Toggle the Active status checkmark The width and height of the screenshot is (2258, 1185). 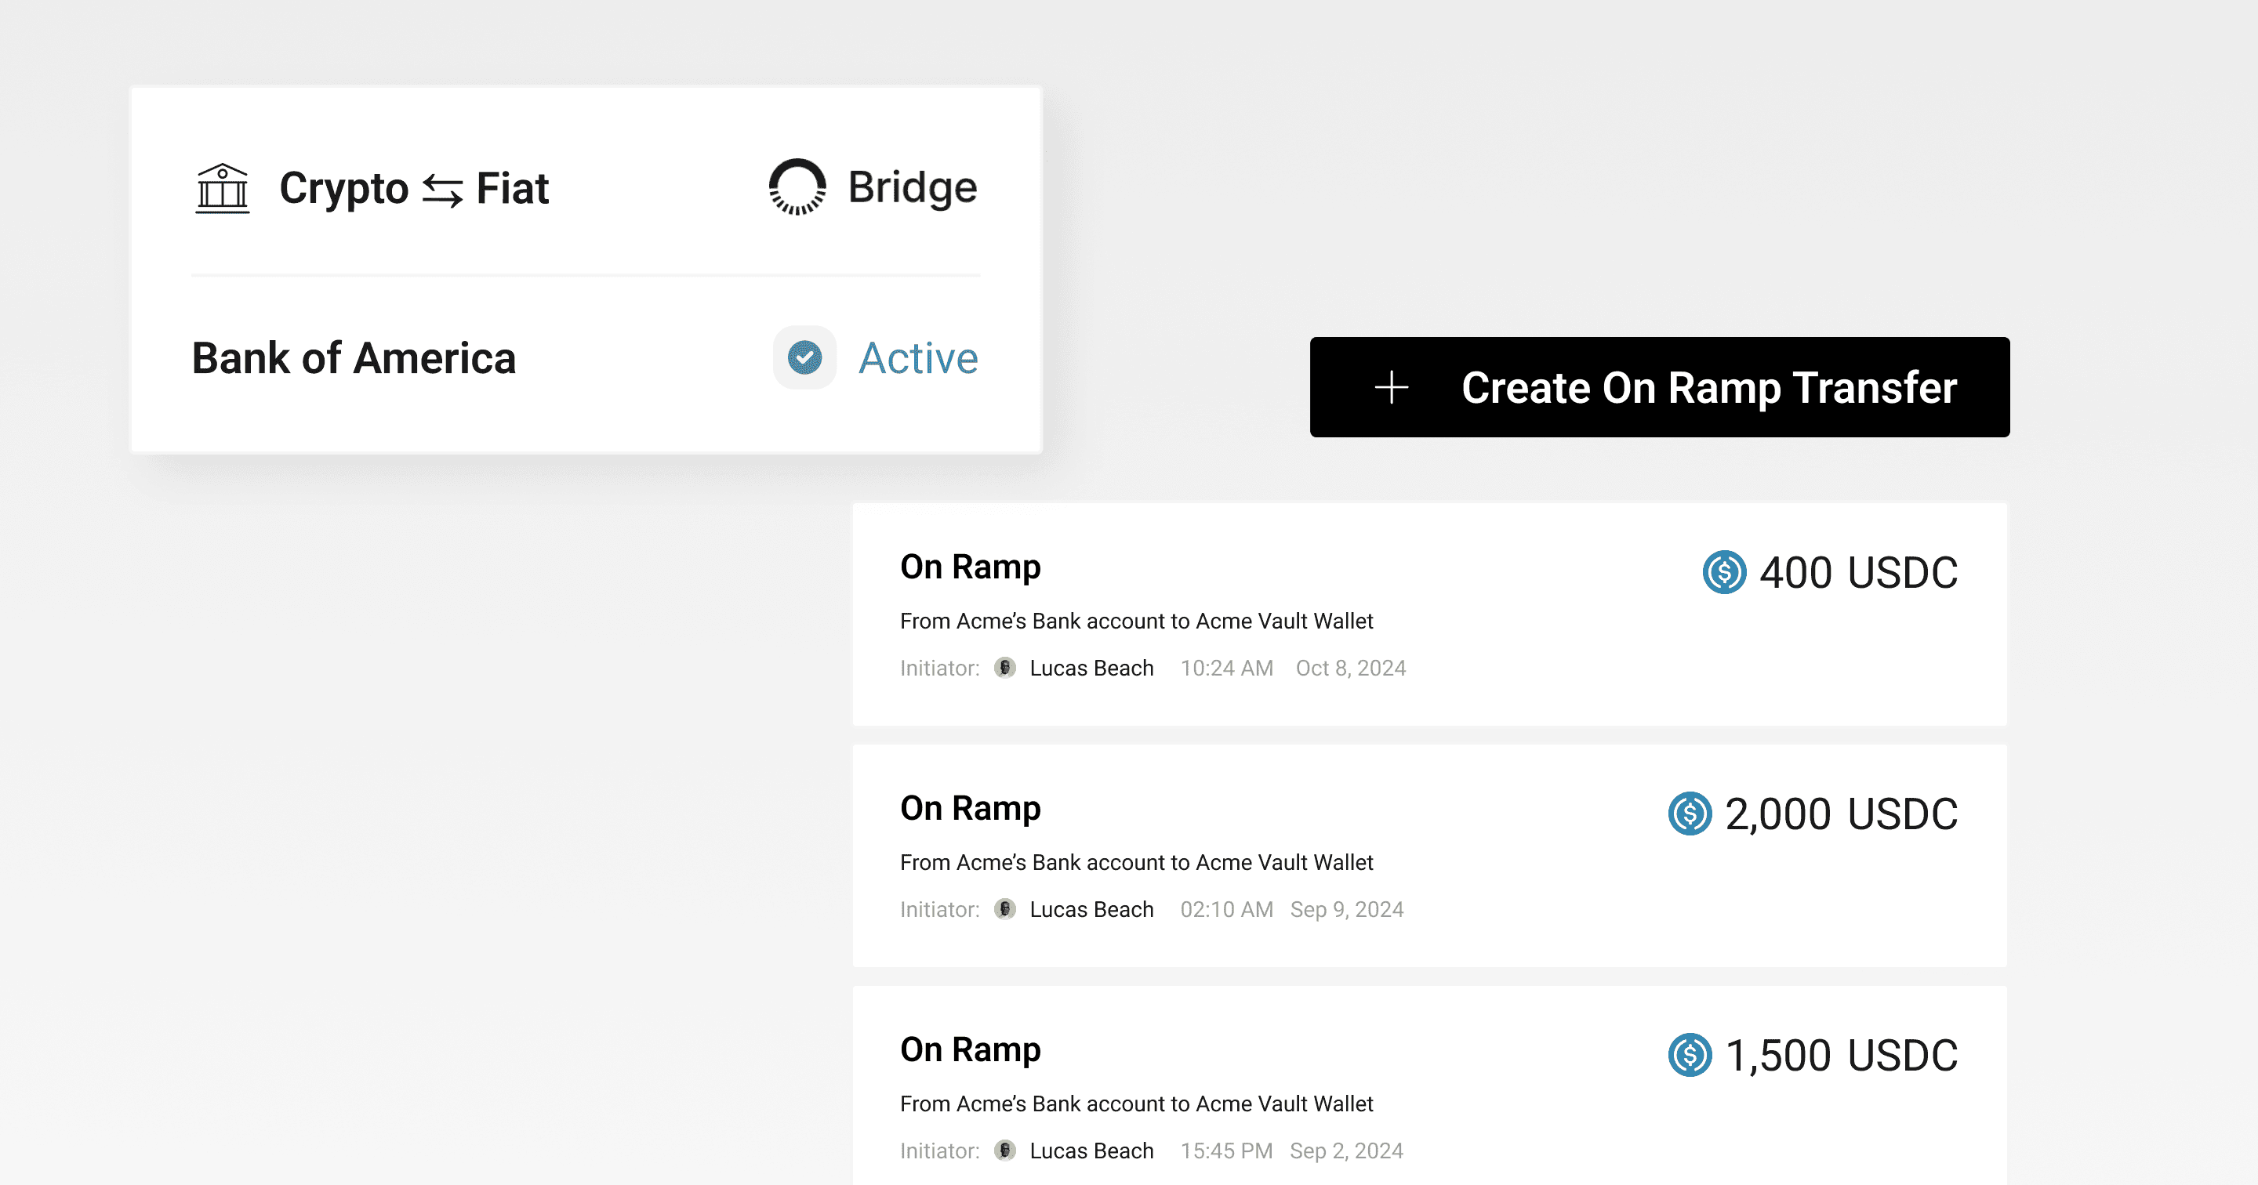pyautogui.click(x=804, y=357)
